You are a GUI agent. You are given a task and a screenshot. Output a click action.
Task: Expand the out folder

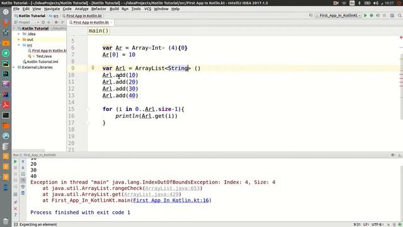[19, 40]
